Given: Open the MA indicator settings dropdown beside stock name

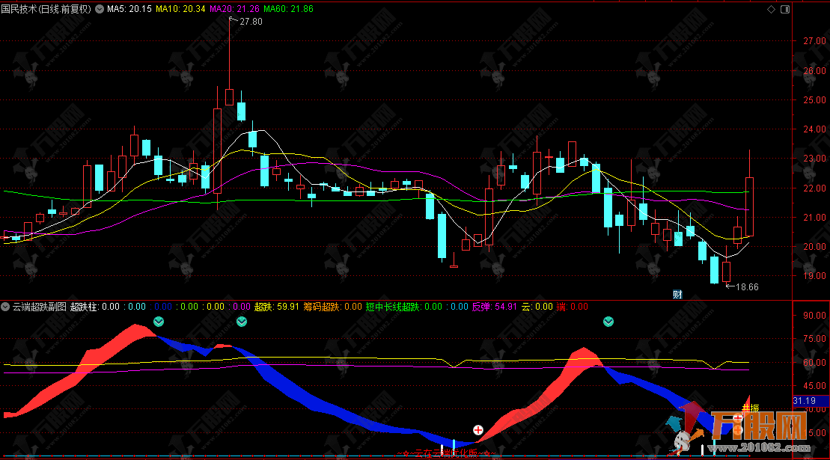Looking at the screenshot, I should point(100,10).
